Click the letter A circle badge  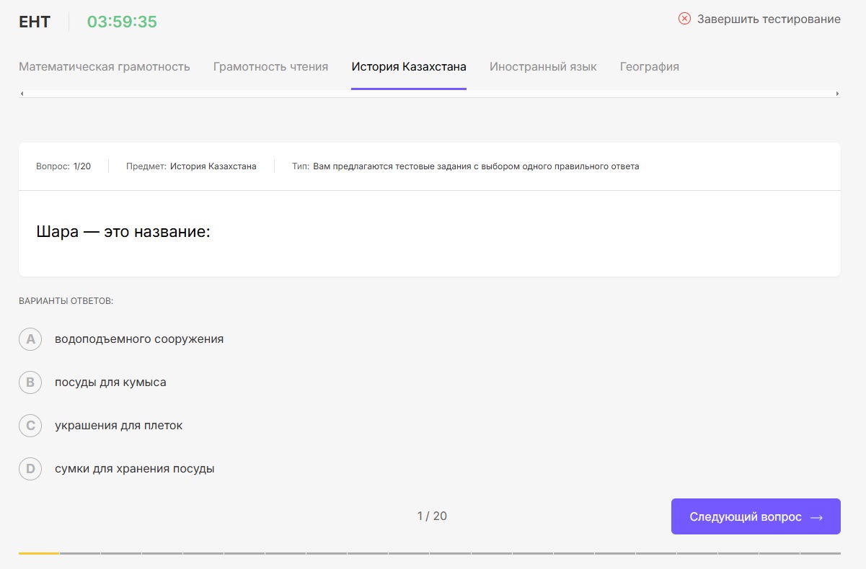[x=30, y=339]
